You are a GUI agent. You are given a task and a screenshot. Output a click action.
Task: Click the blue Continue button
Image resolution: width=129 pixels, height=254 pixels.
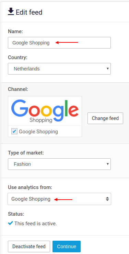pos(67,246)
